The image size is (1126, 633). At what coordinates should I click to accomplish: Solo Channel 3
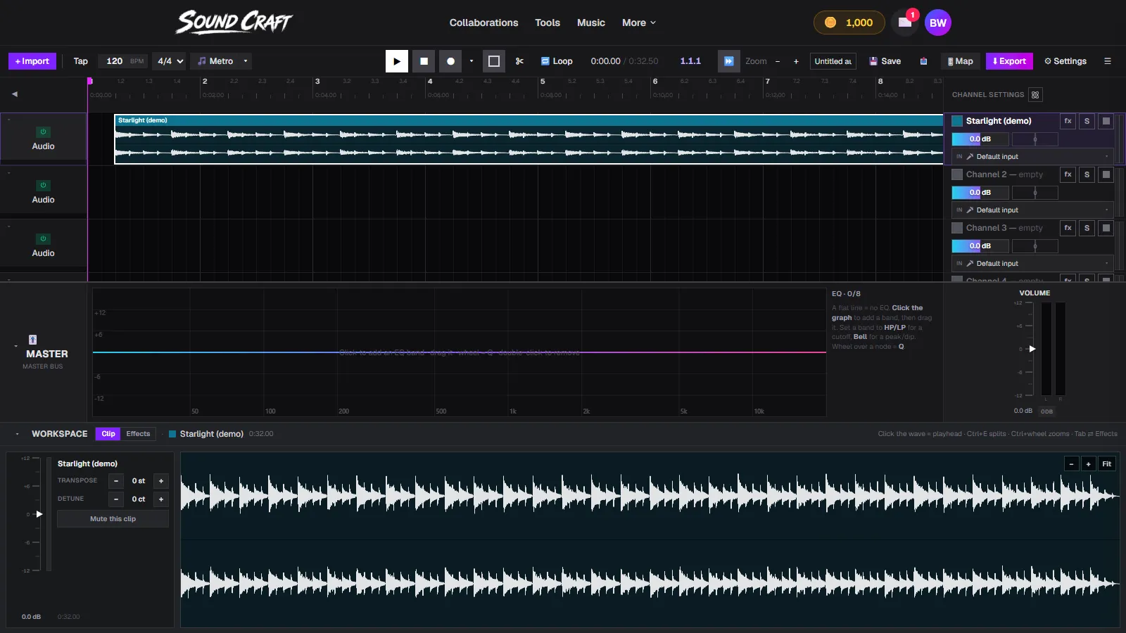1087,228
